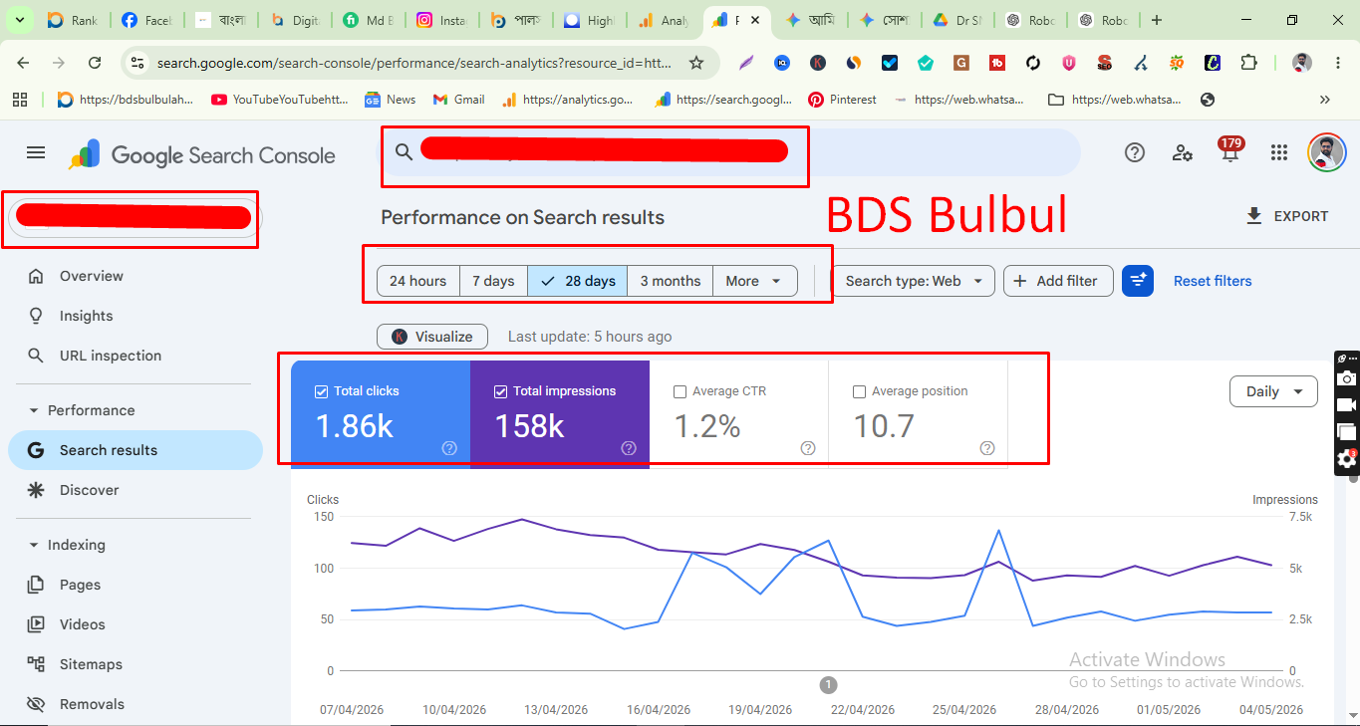Screen dimensions: 1360x726
Task: Open notifications bell showing 179
Action: tap(1230, 150)
